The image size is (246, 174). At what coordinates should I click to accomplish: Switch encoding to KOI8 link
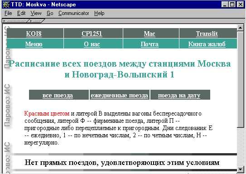34,34
